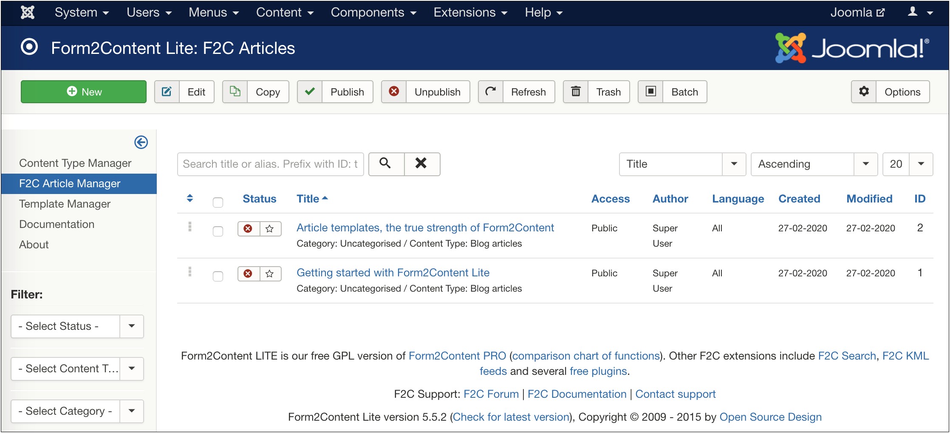Click the Joomla! logo in header
Image resolution: width=950 pixels, height=433 pixels.
click(x=852, y=48)
